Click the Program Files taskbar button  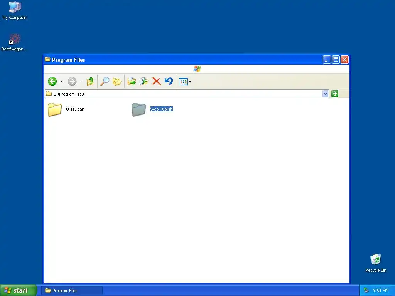tap(72, 291)
